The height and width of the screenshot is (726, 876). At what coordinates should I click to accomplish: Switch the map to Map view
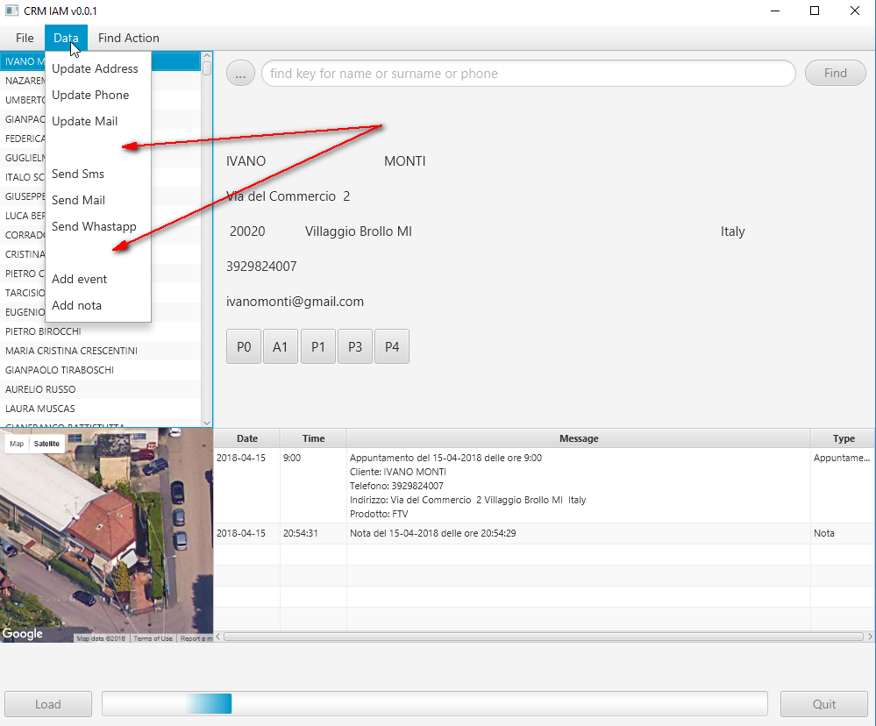[15, 444]
